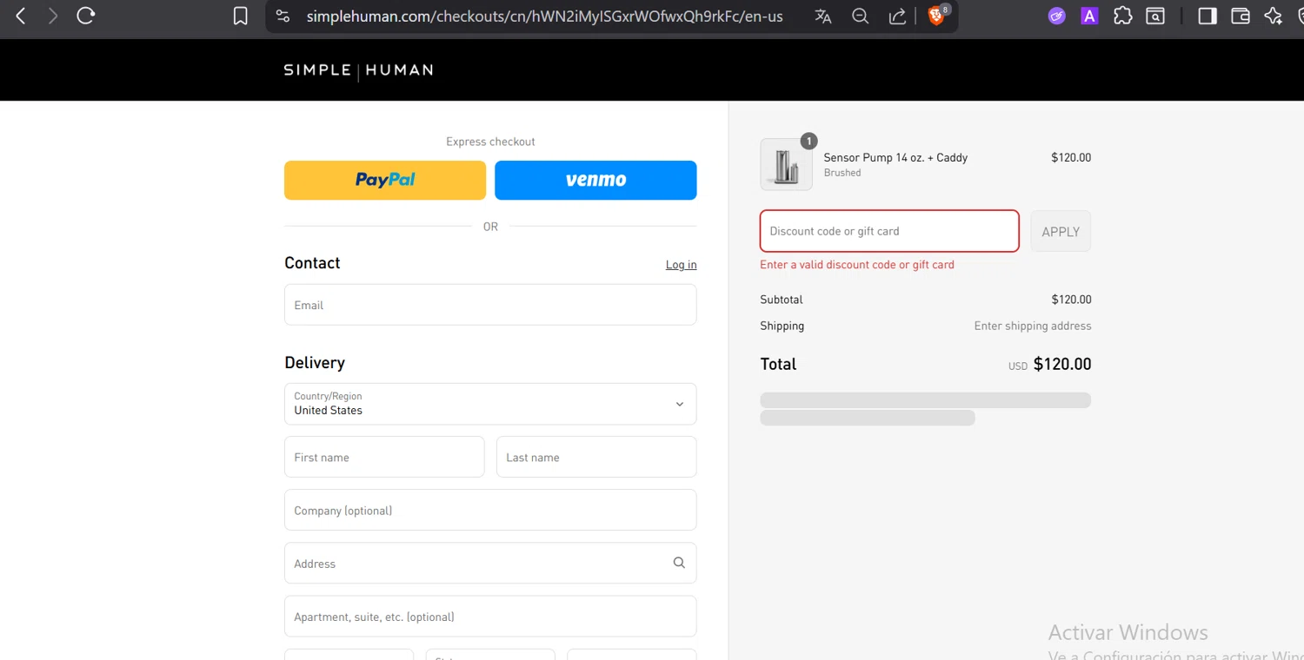Image resolution: width=1304 pixels, height=660 pixels.
Task: Click the browser back arrow
Action: [x=21, y=16]
